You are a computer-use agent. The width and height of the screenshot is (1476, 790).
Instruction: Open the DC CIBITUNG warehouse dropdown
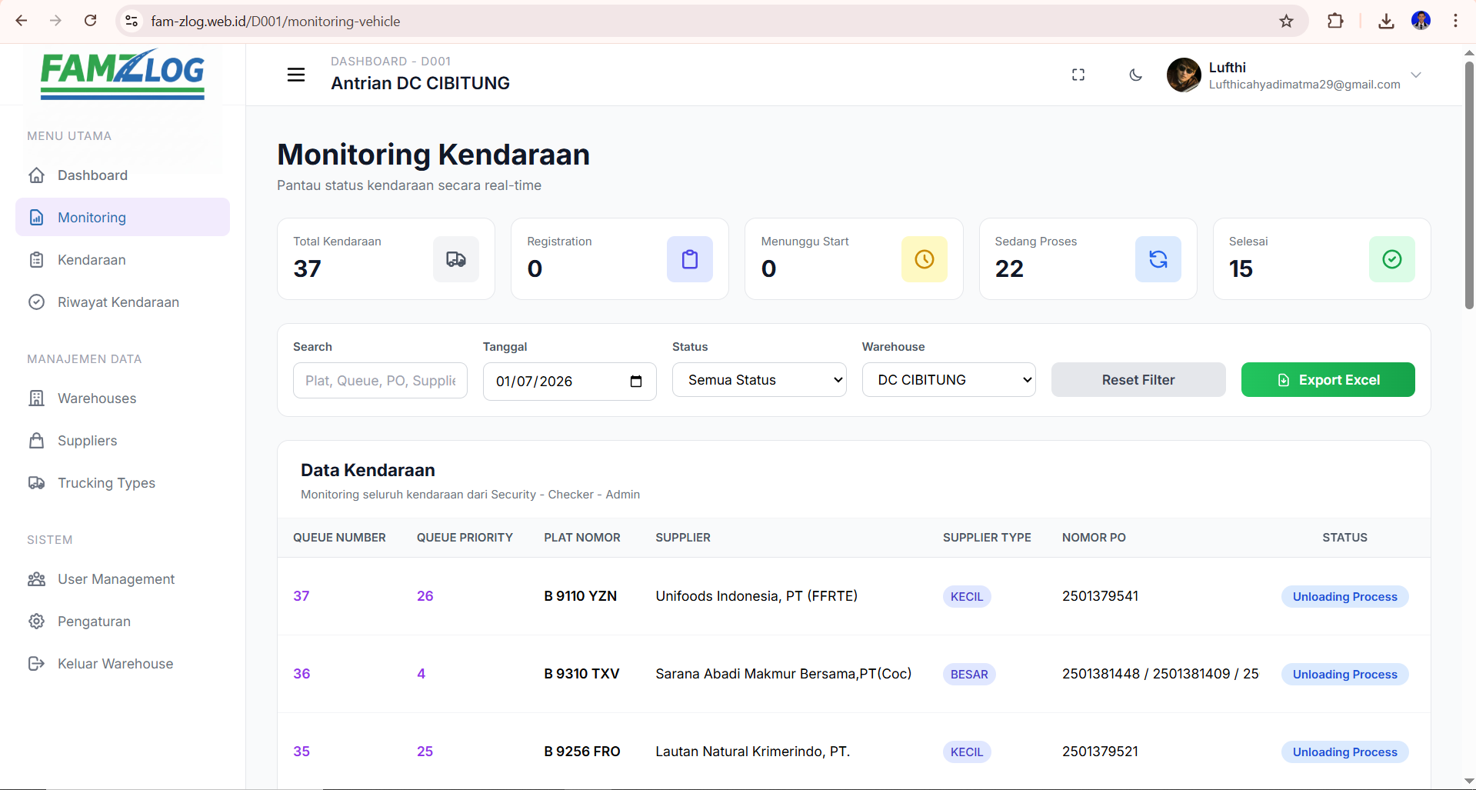948,379
